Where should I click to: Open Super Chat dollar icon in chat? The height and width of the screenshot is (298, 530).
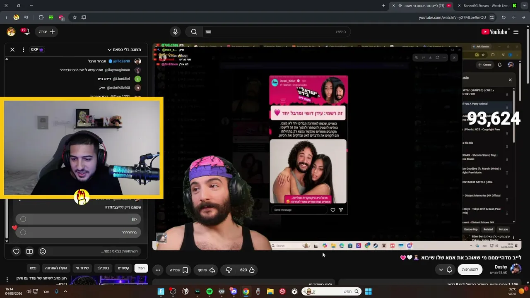coord(29,251)
